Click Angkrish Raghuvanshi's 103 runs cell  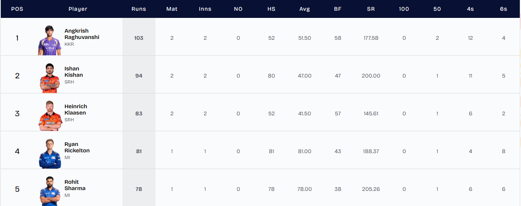point(139,38)
